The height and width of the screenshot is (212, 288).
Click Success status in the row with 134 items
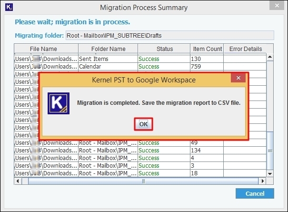tap(164, 151)
